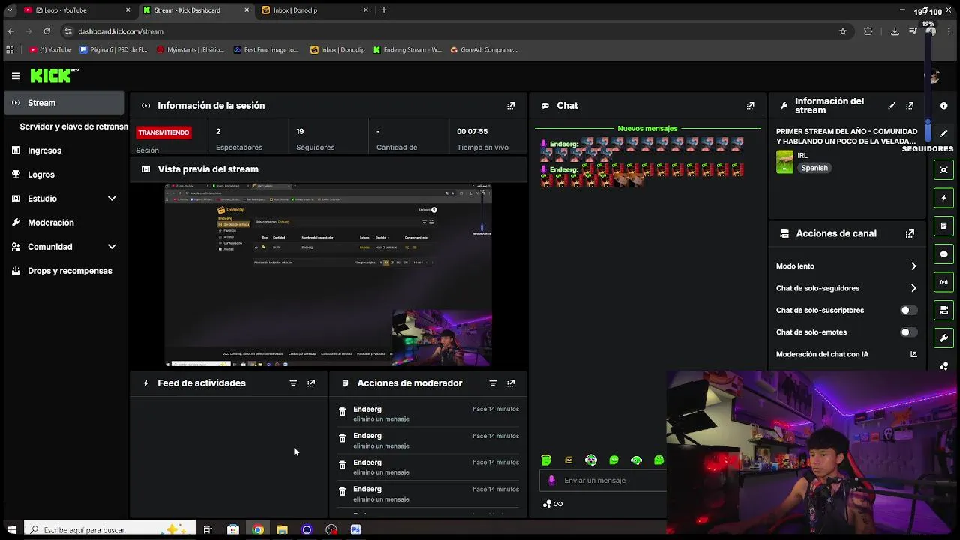Click the IRL category thumbnail
The width and height of the screenshot is (960, 540).
(x=784, y=162)
